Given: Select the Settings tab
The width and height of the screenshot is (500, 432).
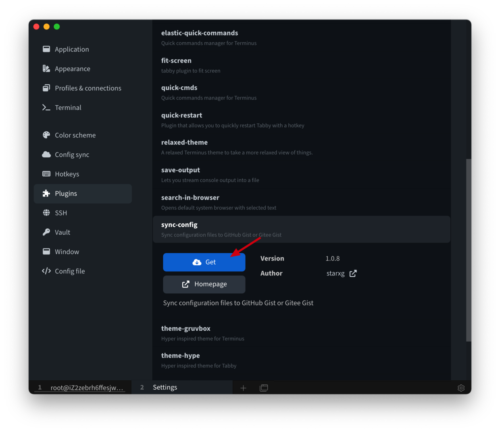Looking at the screenshot, I should [165, 388].
